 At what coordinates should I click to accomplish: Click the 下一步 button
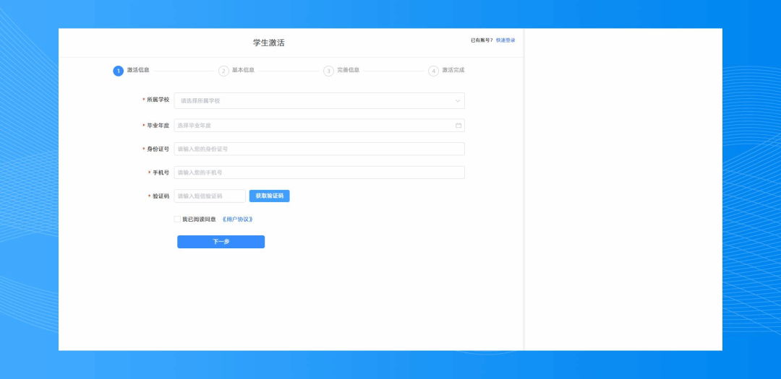coord(221,242)
